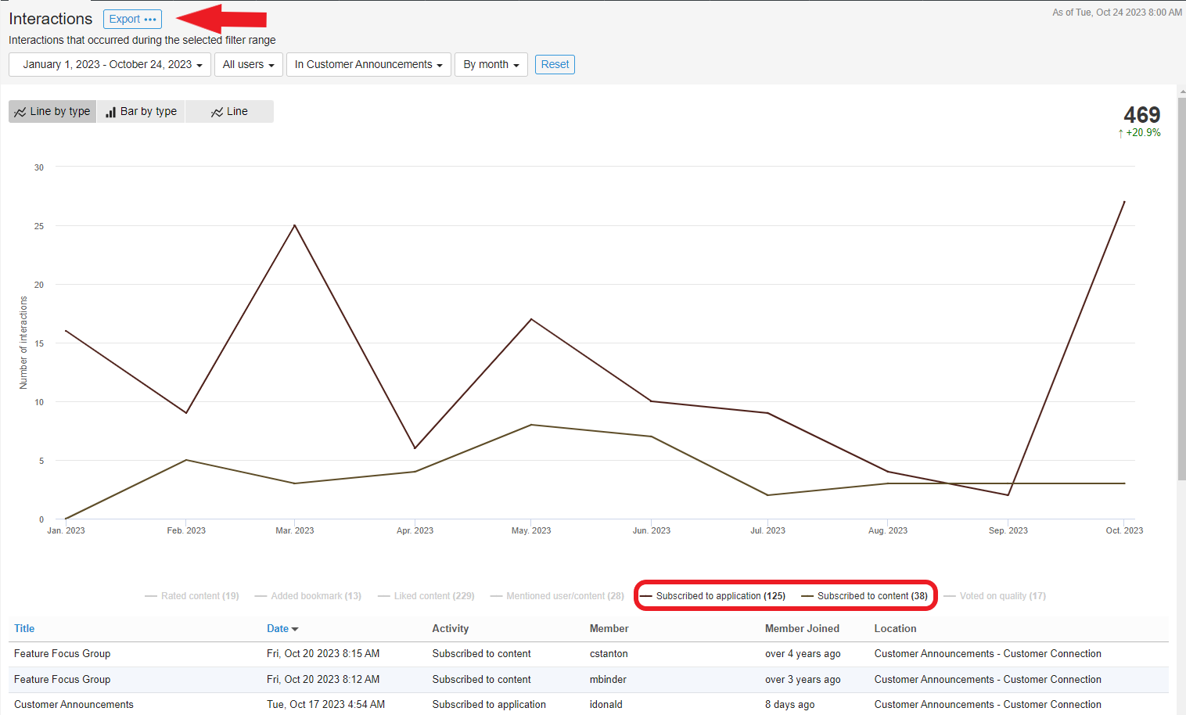
Task: Click Tue, Oct 17 2023 4:54 AM date
Action: [x=325, y=704]
